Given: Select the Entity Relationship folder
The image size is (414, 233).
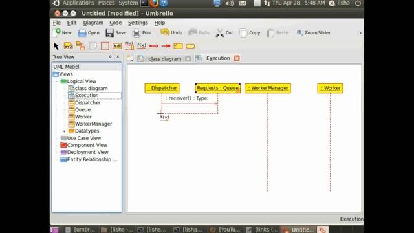Looking at the screenshot, I should tap(89, 160).
